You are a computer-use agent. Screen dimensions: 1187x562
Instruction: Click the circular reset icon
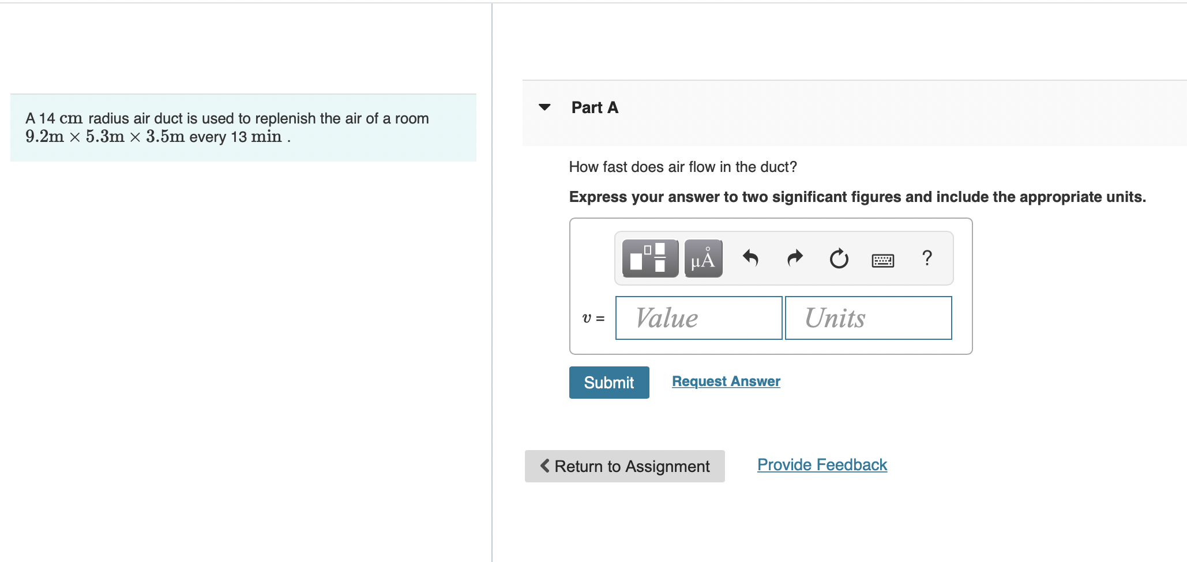point(839,258)
